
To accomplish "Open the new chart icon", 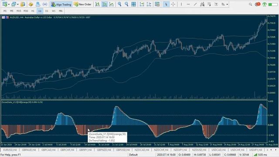I will point(5,4).
